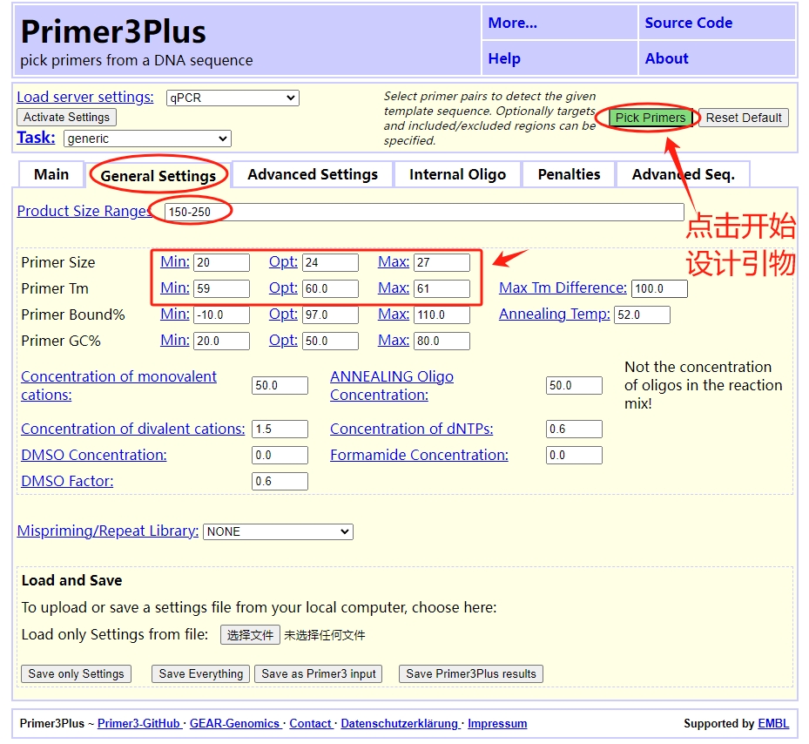Go to the Penalties tab
The image size is (809, 744).
pos(569,174)
